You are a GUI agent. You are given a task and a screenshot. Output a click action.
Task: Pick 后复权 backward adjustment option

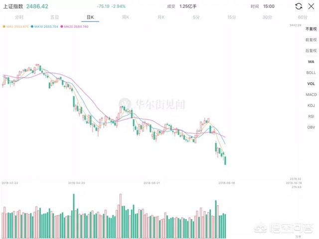(x=311, y=51)
